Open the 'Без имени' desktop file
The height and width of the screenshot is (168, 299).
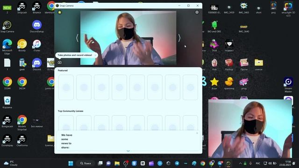(x=37, y=123)
